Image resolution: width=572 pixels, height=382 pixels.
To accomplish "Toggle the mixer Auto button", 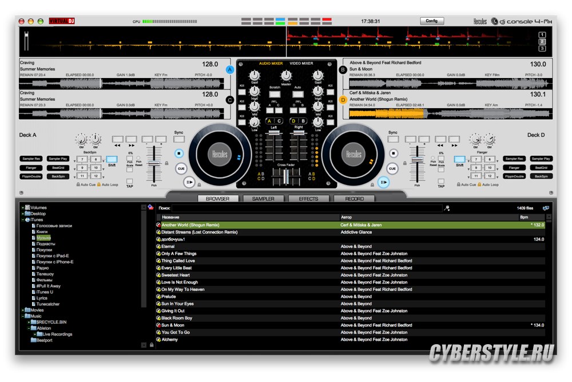I will pyautogui.click(x=297, y=94).
